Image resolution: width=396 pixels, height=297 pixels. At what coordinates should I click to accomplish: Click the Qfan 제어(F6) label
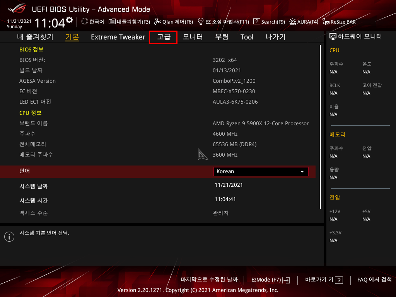coord(178,22)
